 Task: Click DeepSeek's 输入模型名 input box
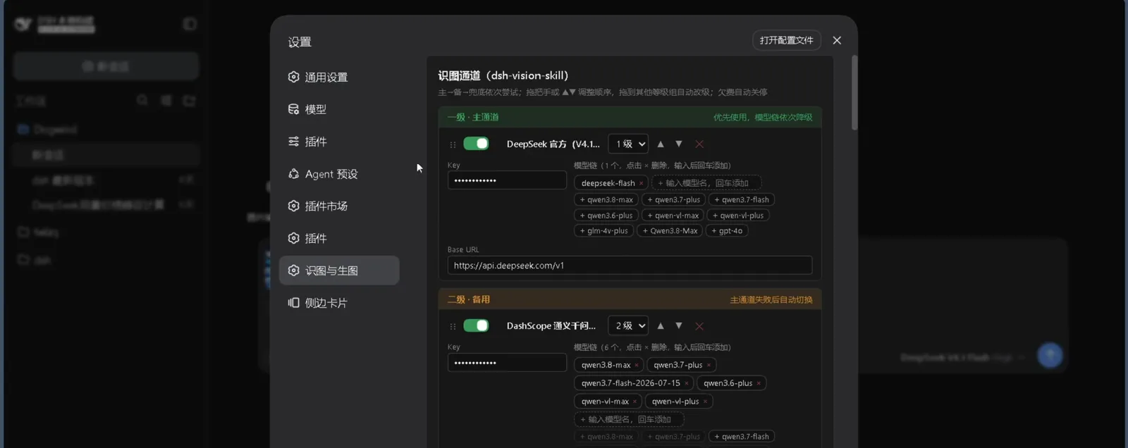tap(706, 183)
